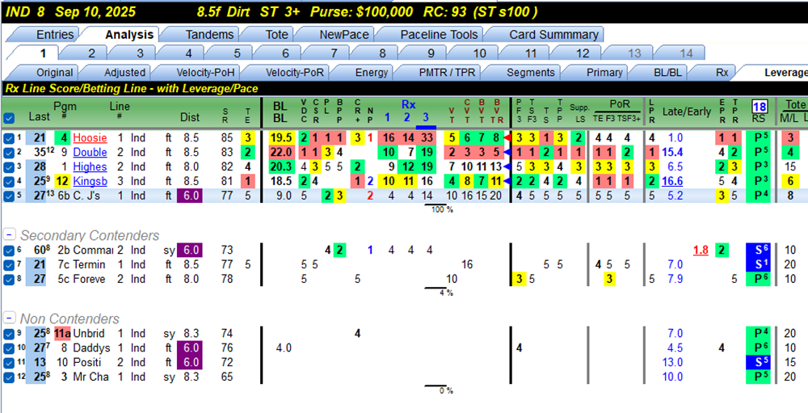This screenshot has height=413, width=808.
Task: Collapse the Secondary Contenders group
Action: coord(9,236)
